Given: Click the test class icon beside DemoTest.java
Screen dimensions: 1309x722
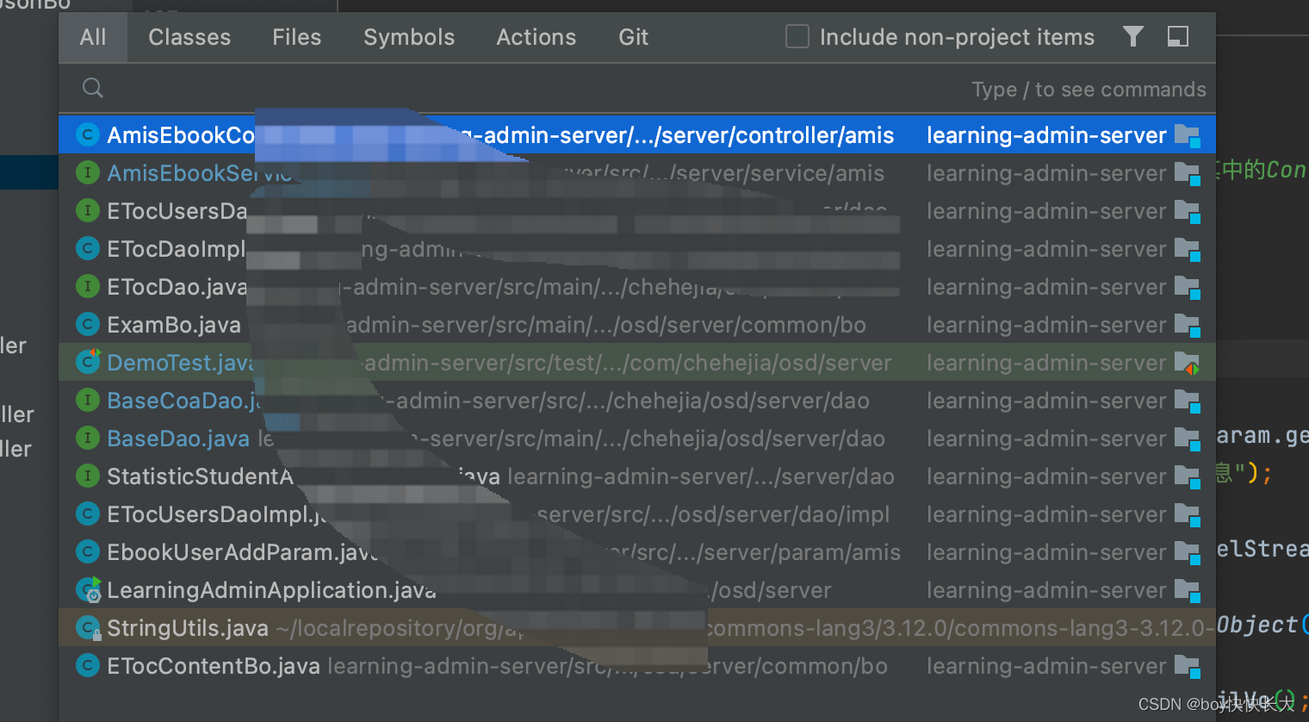Looking at the screenshot, I should (x=88, y=362).
